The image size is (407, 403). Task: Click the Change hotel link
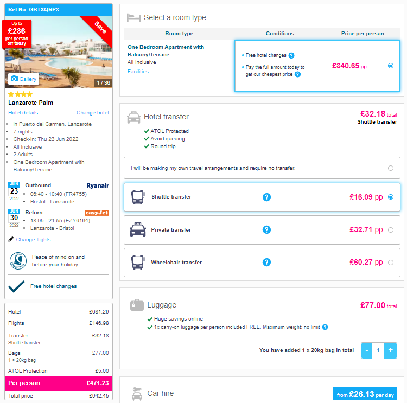coord(93,113)
